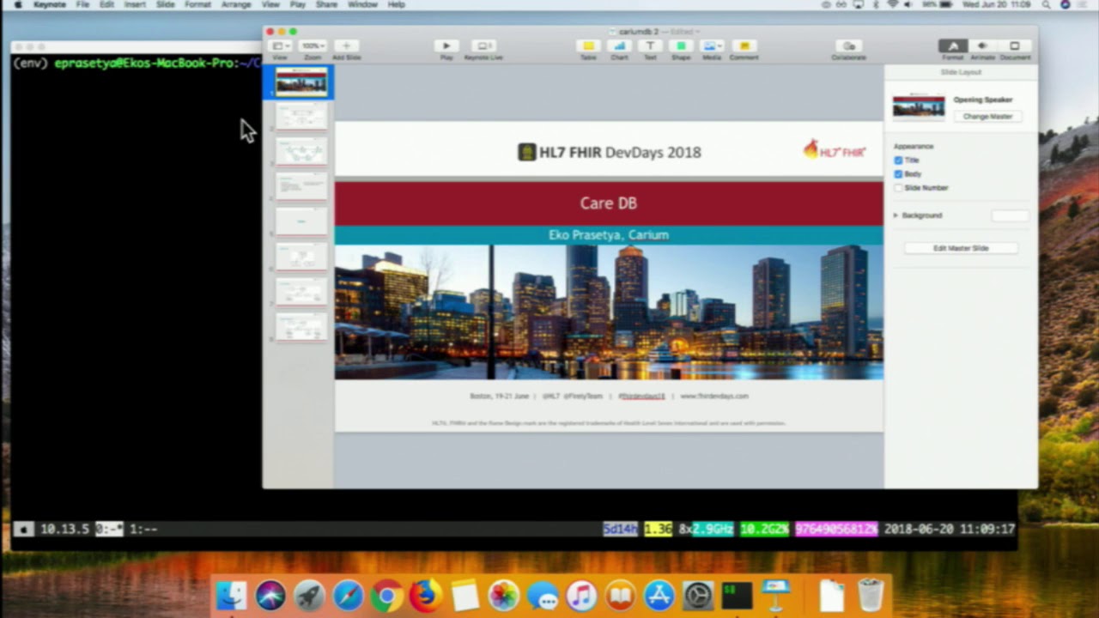The width and height of the screenshot is (1099, 618).
Task: Click the Opening Speaker master thumbnail
Action: pos(919,106)
